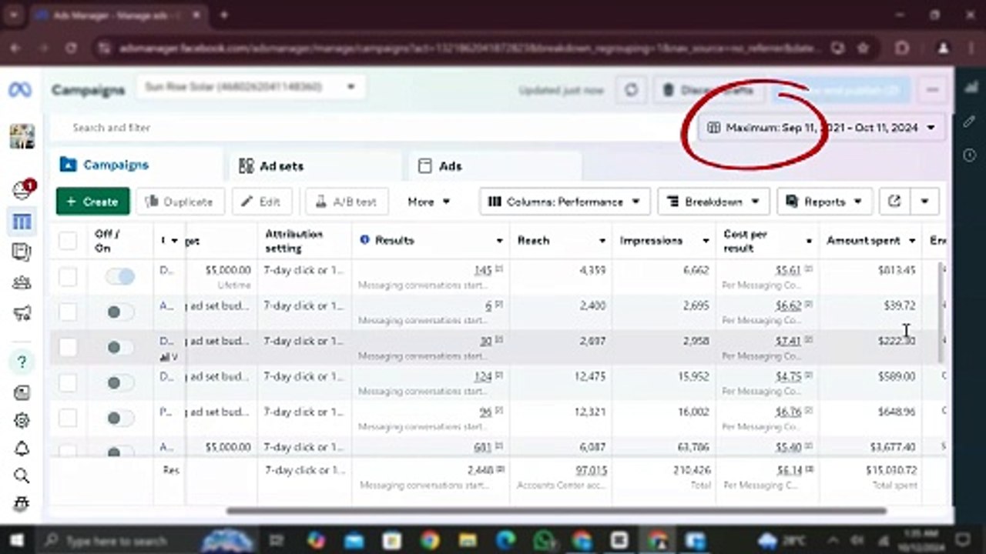Expand the More dropdown in toolbar
The height and width of the screenshot is (554, 986).
(x=429, y=202)
